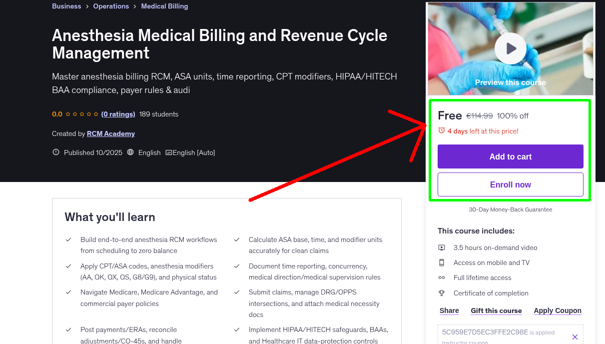The height and width of the screenshot is (344, 605).
Task: Add the course to cart
Action: point(510,156)
